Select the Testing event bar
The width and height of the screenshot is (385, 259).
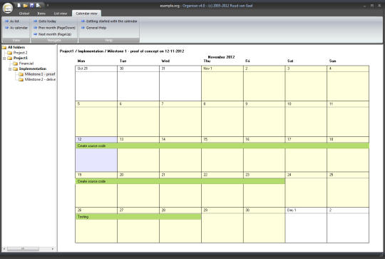point(138,216)
